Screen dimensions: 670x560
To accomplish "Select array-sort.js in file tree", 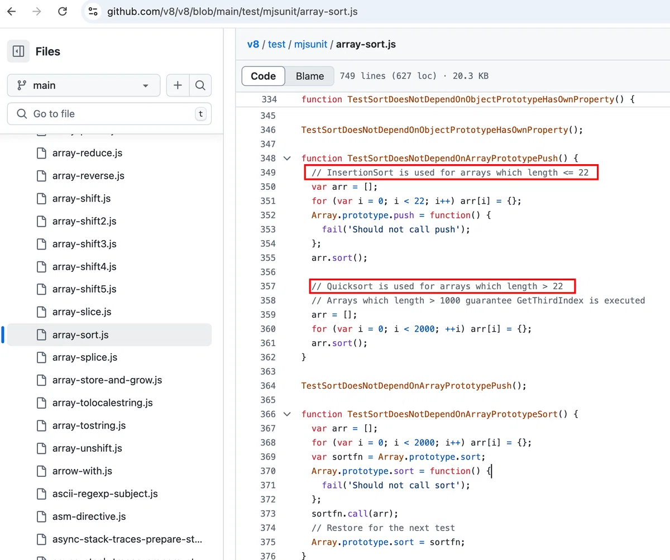I will pyautogui.click(x=109, y=335).
